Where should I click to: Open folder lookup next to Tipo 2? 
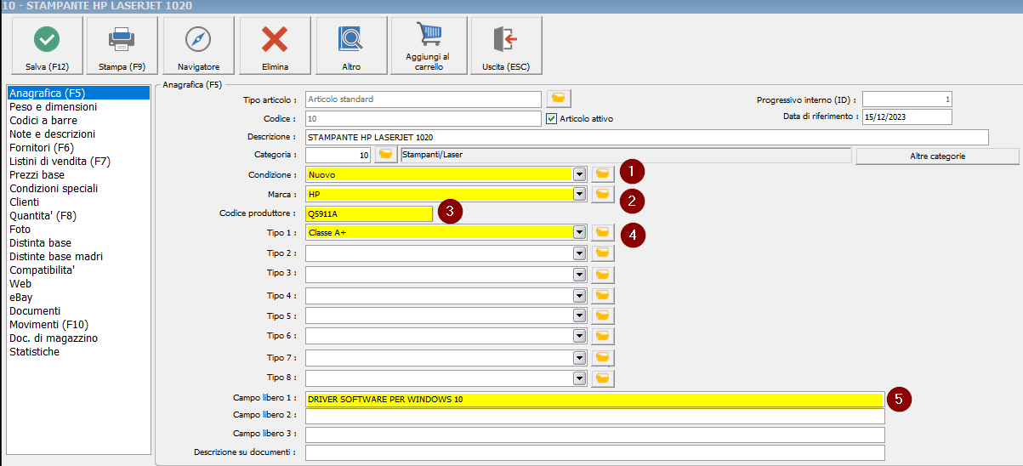click(603, 253)
